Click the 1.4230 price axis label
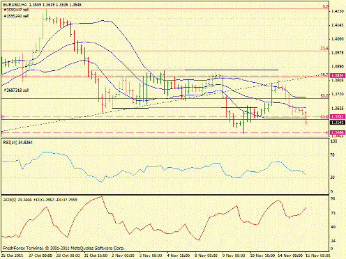 click(x=338, y=11)
